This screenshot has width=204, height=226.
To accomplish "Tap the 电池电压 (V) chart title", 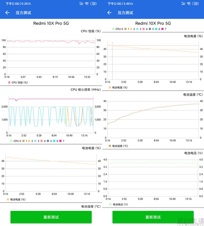I will coord(193,153).
